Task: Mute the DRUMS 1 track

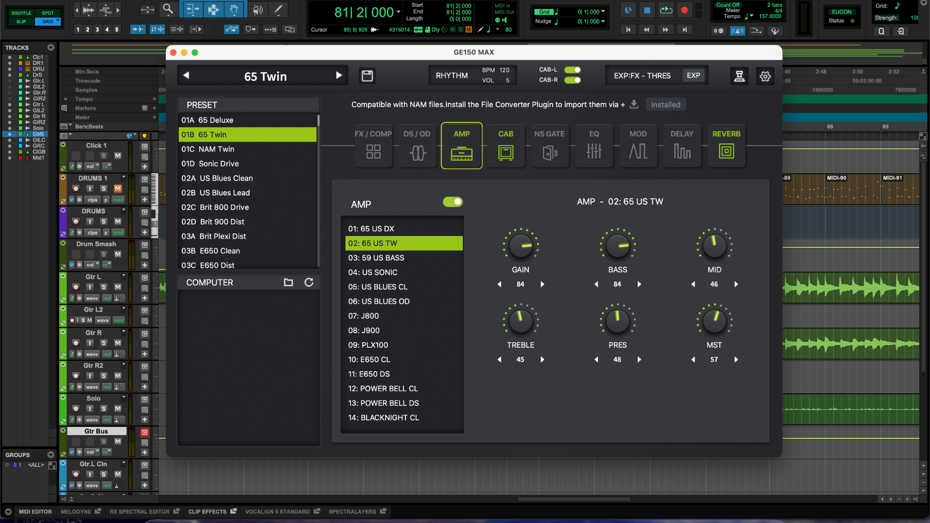Action: point(118,189)
